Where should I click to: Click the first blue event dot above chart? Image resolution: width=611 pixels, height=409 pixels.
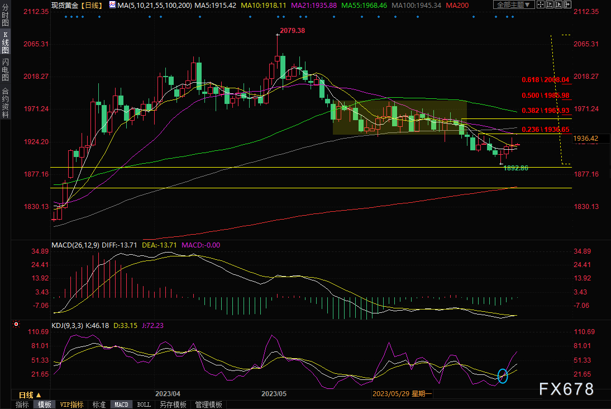point(66,16)
